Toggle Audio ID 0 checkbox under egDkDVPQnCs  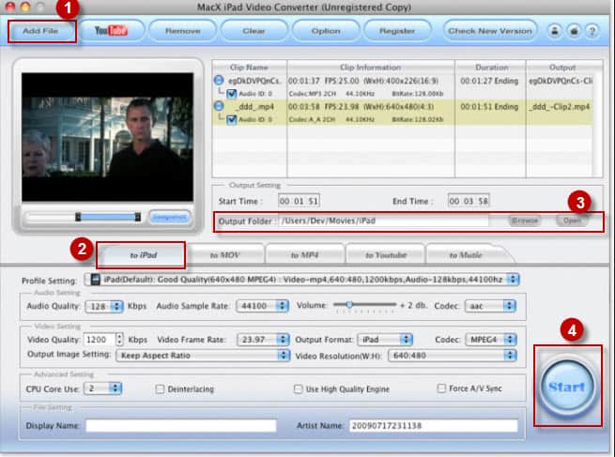point(231,94)
